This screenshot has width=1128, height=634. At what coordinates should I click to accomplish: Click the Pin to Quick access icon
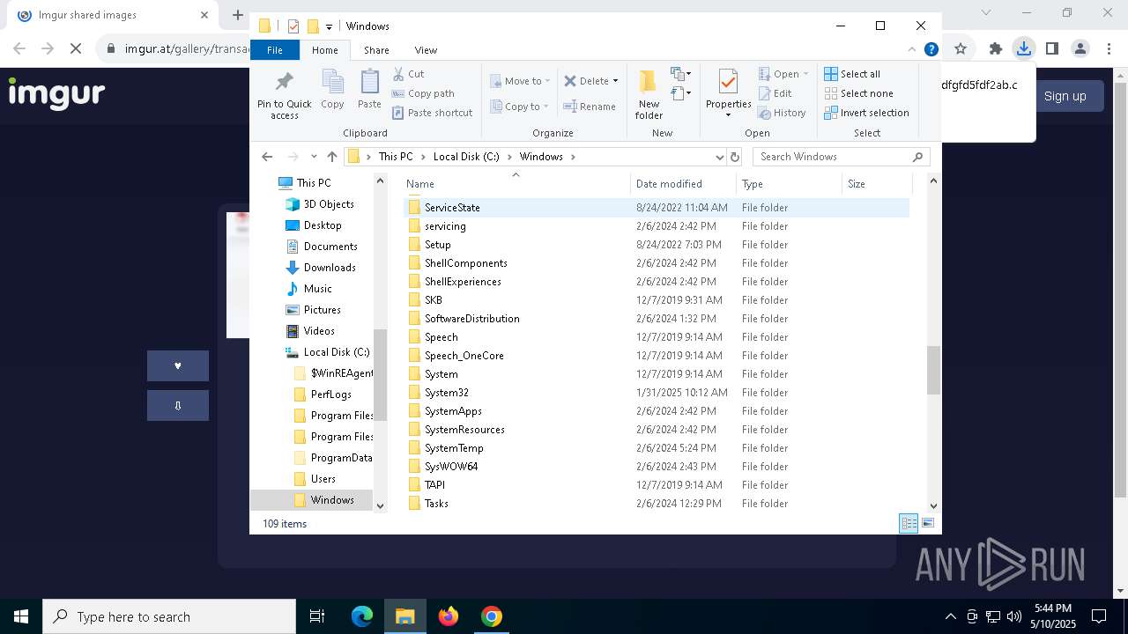[284, 95]
